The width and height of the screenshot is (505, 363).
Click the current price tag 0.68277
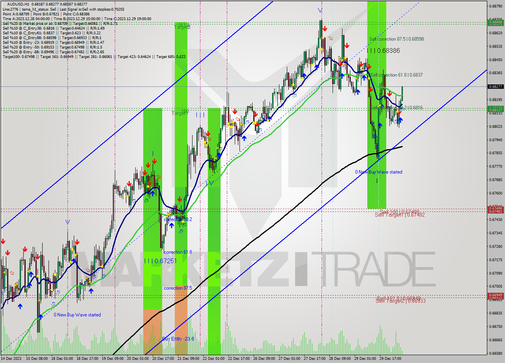click(x=496, y=86)
